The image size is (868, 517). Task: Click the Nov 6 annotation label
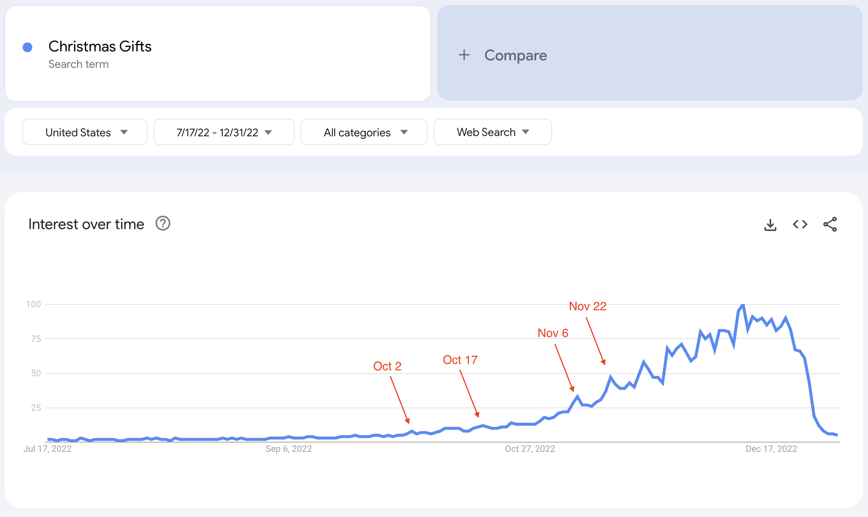pos(553,333)
